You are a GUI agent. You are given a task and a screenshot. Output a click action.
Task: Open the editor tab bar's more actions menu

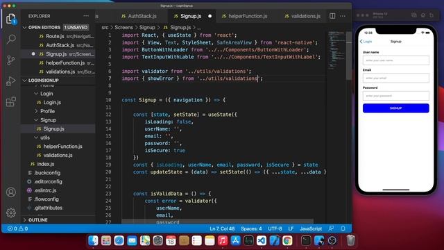click(x=343, y=16)
